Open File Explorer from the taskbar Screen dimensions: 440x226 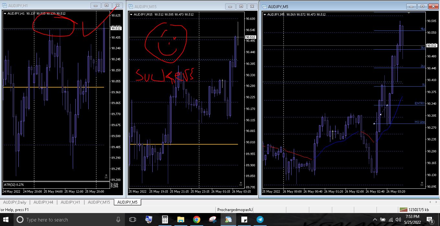point(181,220)
